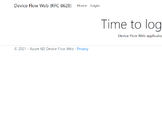162x121 pixels.
Task: Click the empty white area below the footer
Action: [x=81, y=86]
